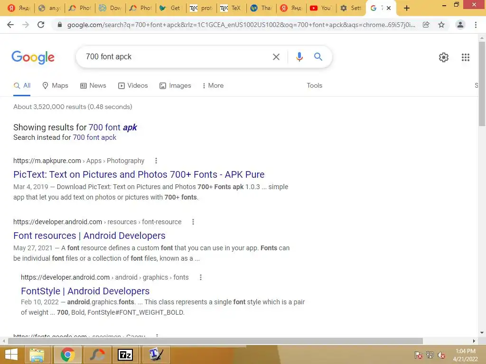Click the address bar URL
This screenshot has height=364, width=486.
click(x=241, y=25)
